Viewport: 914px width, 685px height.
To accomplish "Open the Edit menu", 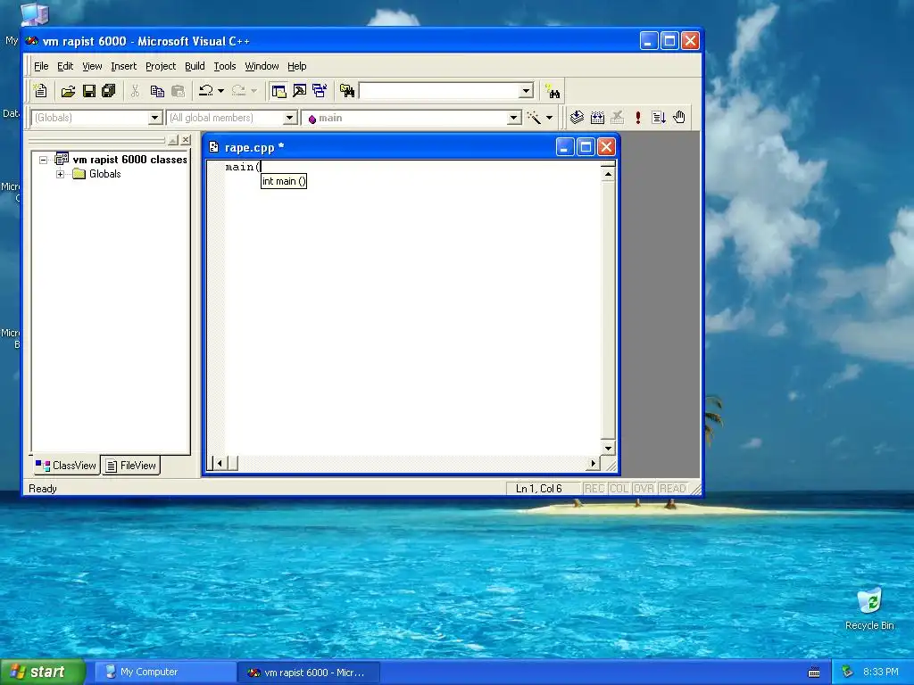I will click(x=64, y=66).
